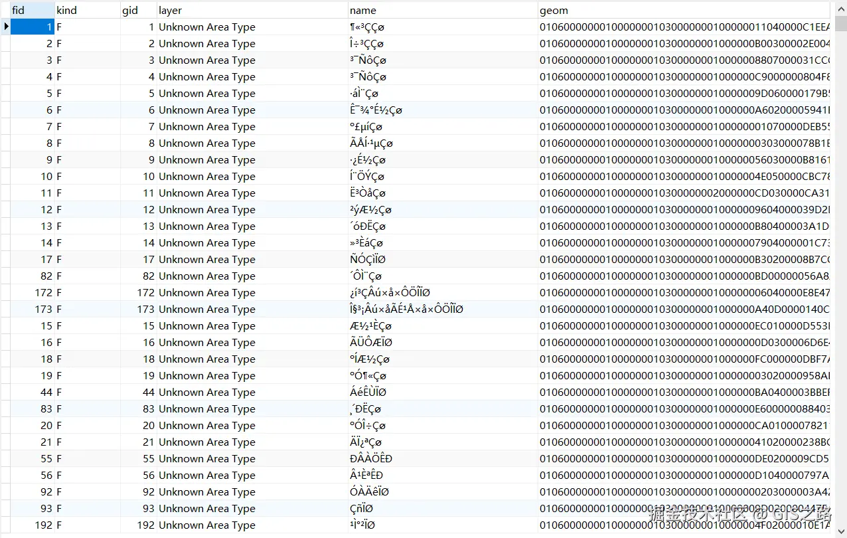Select the geom cell in row fid 5

click(684, 93)
